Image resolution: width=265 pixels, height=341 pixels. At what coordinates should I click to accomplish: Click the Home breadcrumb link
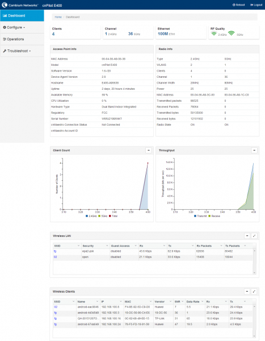tap(58, 17)
